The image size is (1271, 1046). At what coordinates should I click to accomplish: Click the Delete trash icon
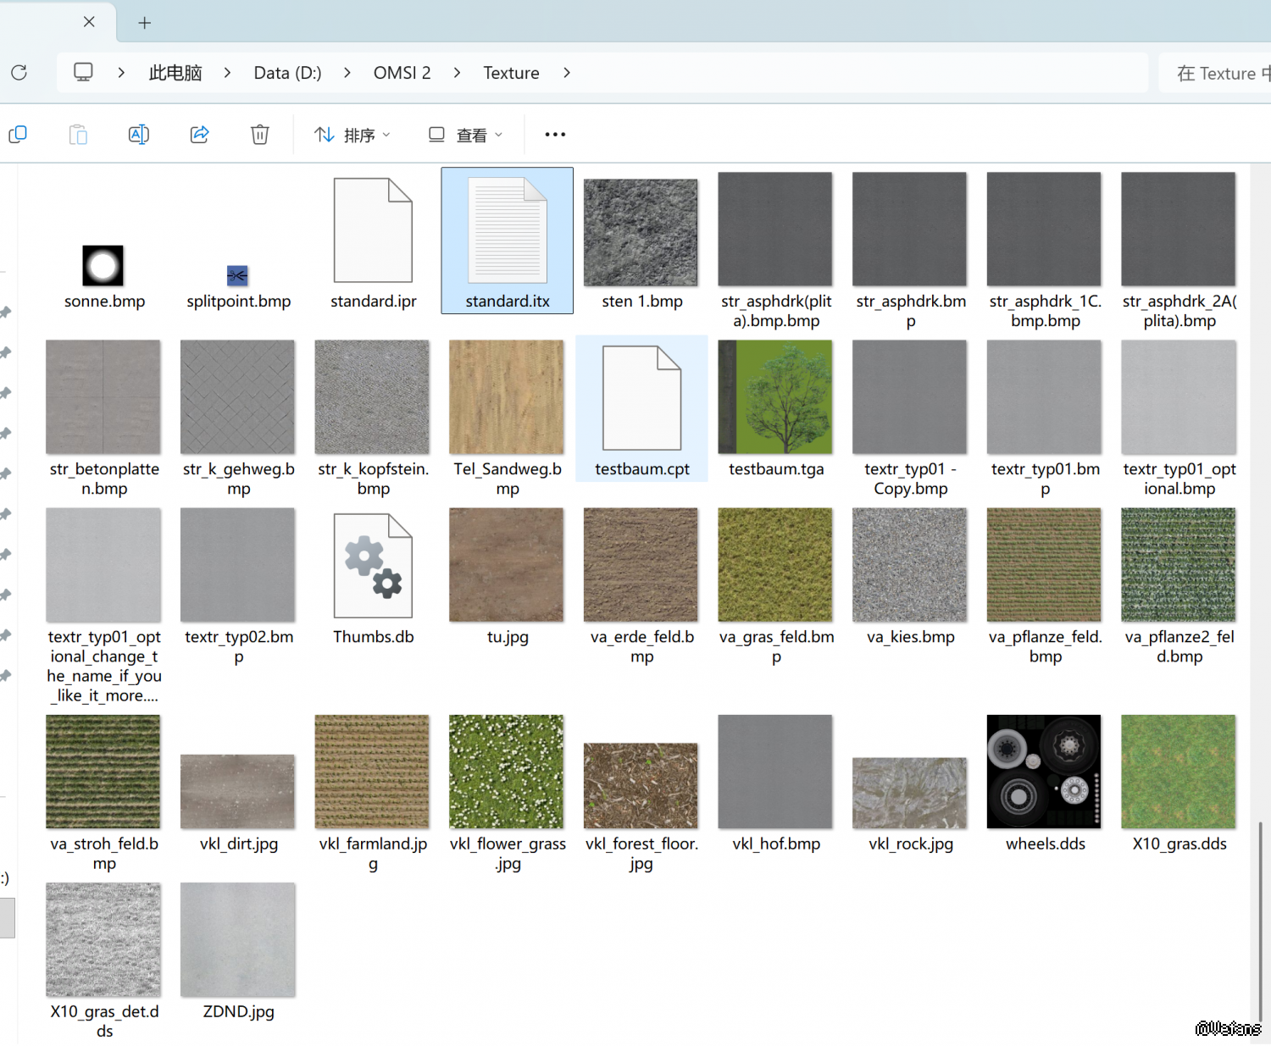pos(260,135)
